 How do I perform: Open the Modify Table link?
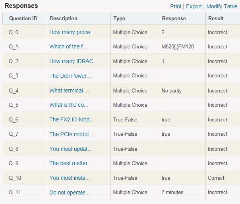pos(222,6)
